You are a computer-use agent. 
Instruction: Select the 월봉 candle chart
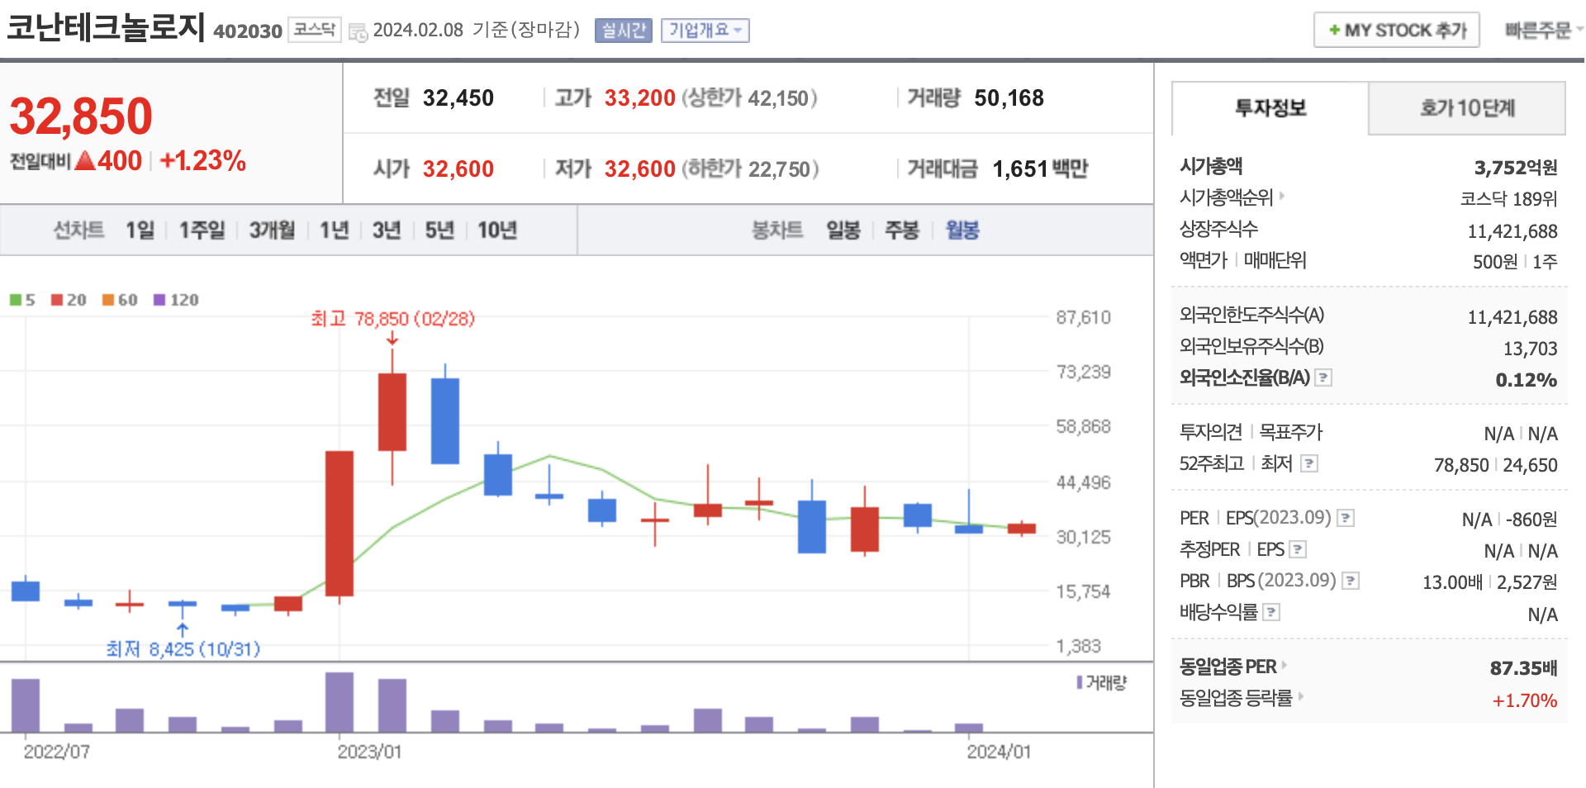click(962, 230)
